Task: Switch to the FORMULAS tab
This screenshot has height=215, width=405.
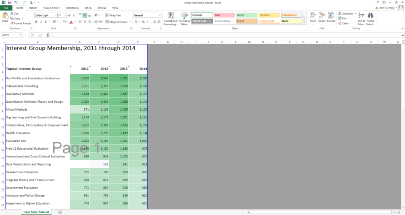Action: pos(72,8)
